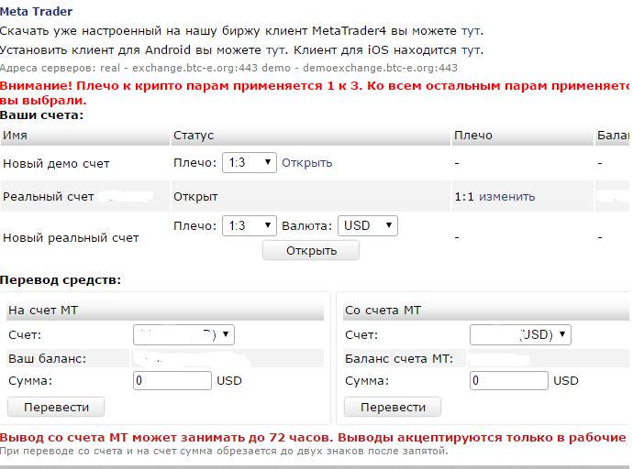The width and height of the screenshot is (633, 469).
Task: Click the two-decimal truncation note
Action: click(224, 451)
